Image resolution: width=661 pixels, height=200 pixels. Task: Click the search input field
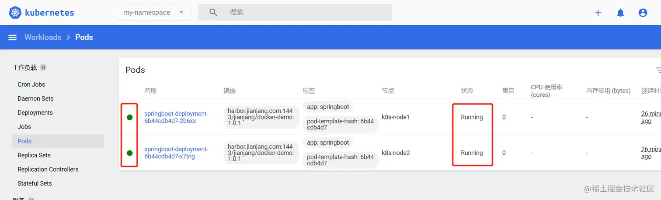click(295, 12)
